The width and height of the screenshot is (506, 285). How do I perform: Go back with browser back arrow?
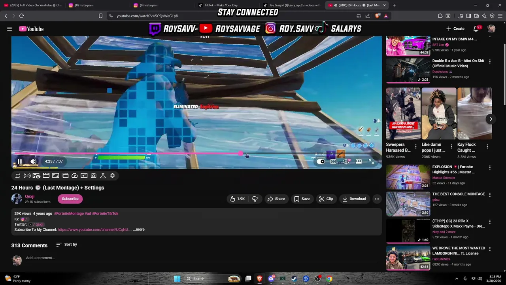click(x=6, y=16)
